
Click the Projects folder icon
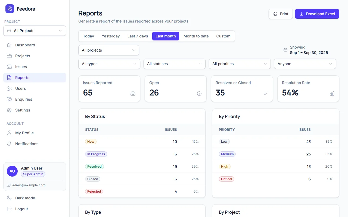pos(9,56)
